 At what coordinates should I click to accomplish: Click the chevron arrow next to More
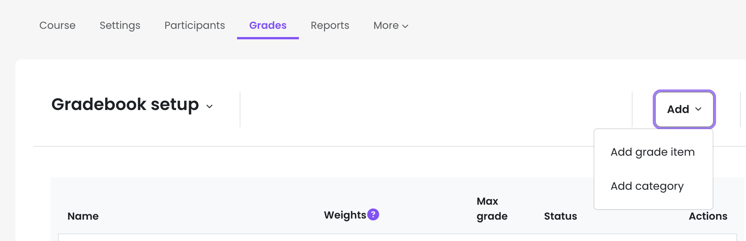(x=405, y=26)
